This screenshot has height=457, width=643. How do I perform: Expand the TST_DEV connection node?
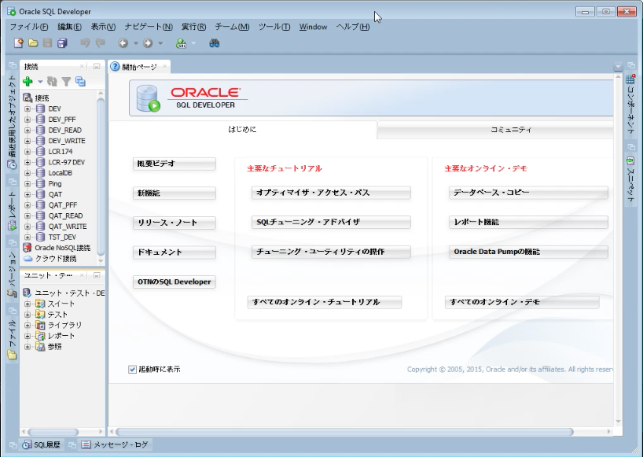pyautogui.click(x=28, y=237)
